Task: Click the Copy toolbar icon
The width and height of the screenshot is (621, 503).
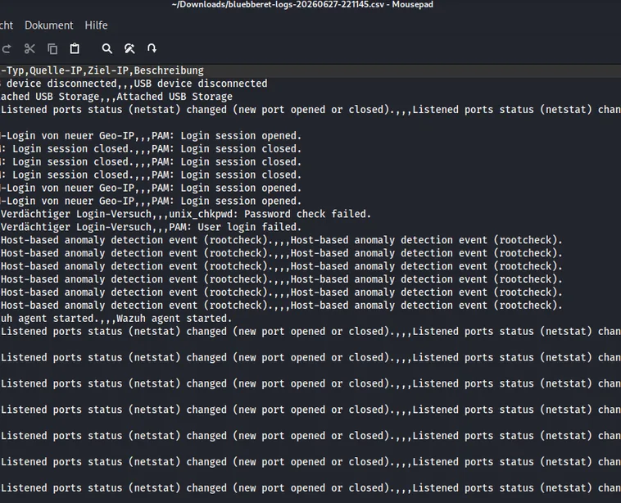Action: pyautogui.click(x=52, y=48)
